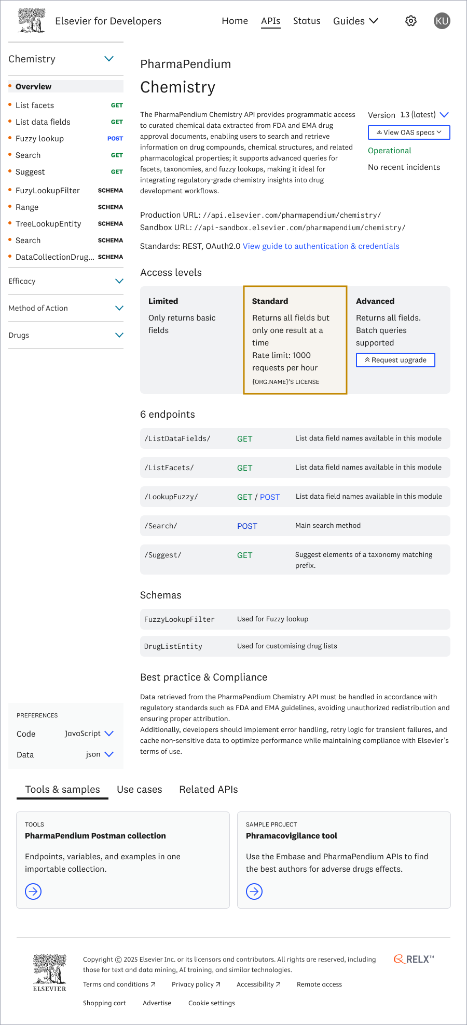Click the Production URL text

(x=260, y=215)
